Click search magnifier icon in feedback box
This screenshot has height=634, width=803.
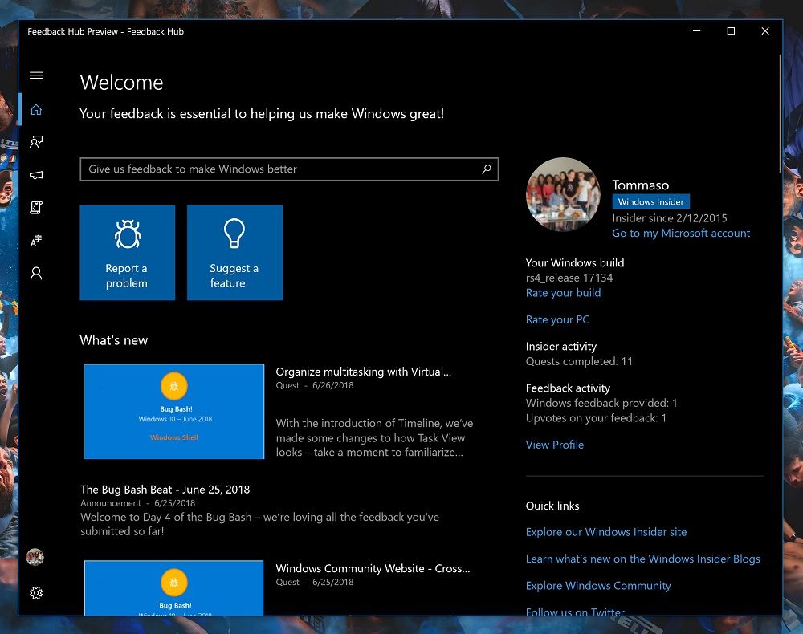486,169
